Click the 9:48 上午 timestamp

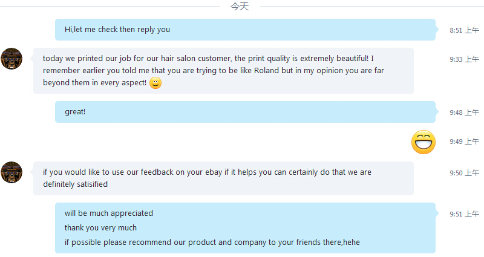(x=464, y=112)
